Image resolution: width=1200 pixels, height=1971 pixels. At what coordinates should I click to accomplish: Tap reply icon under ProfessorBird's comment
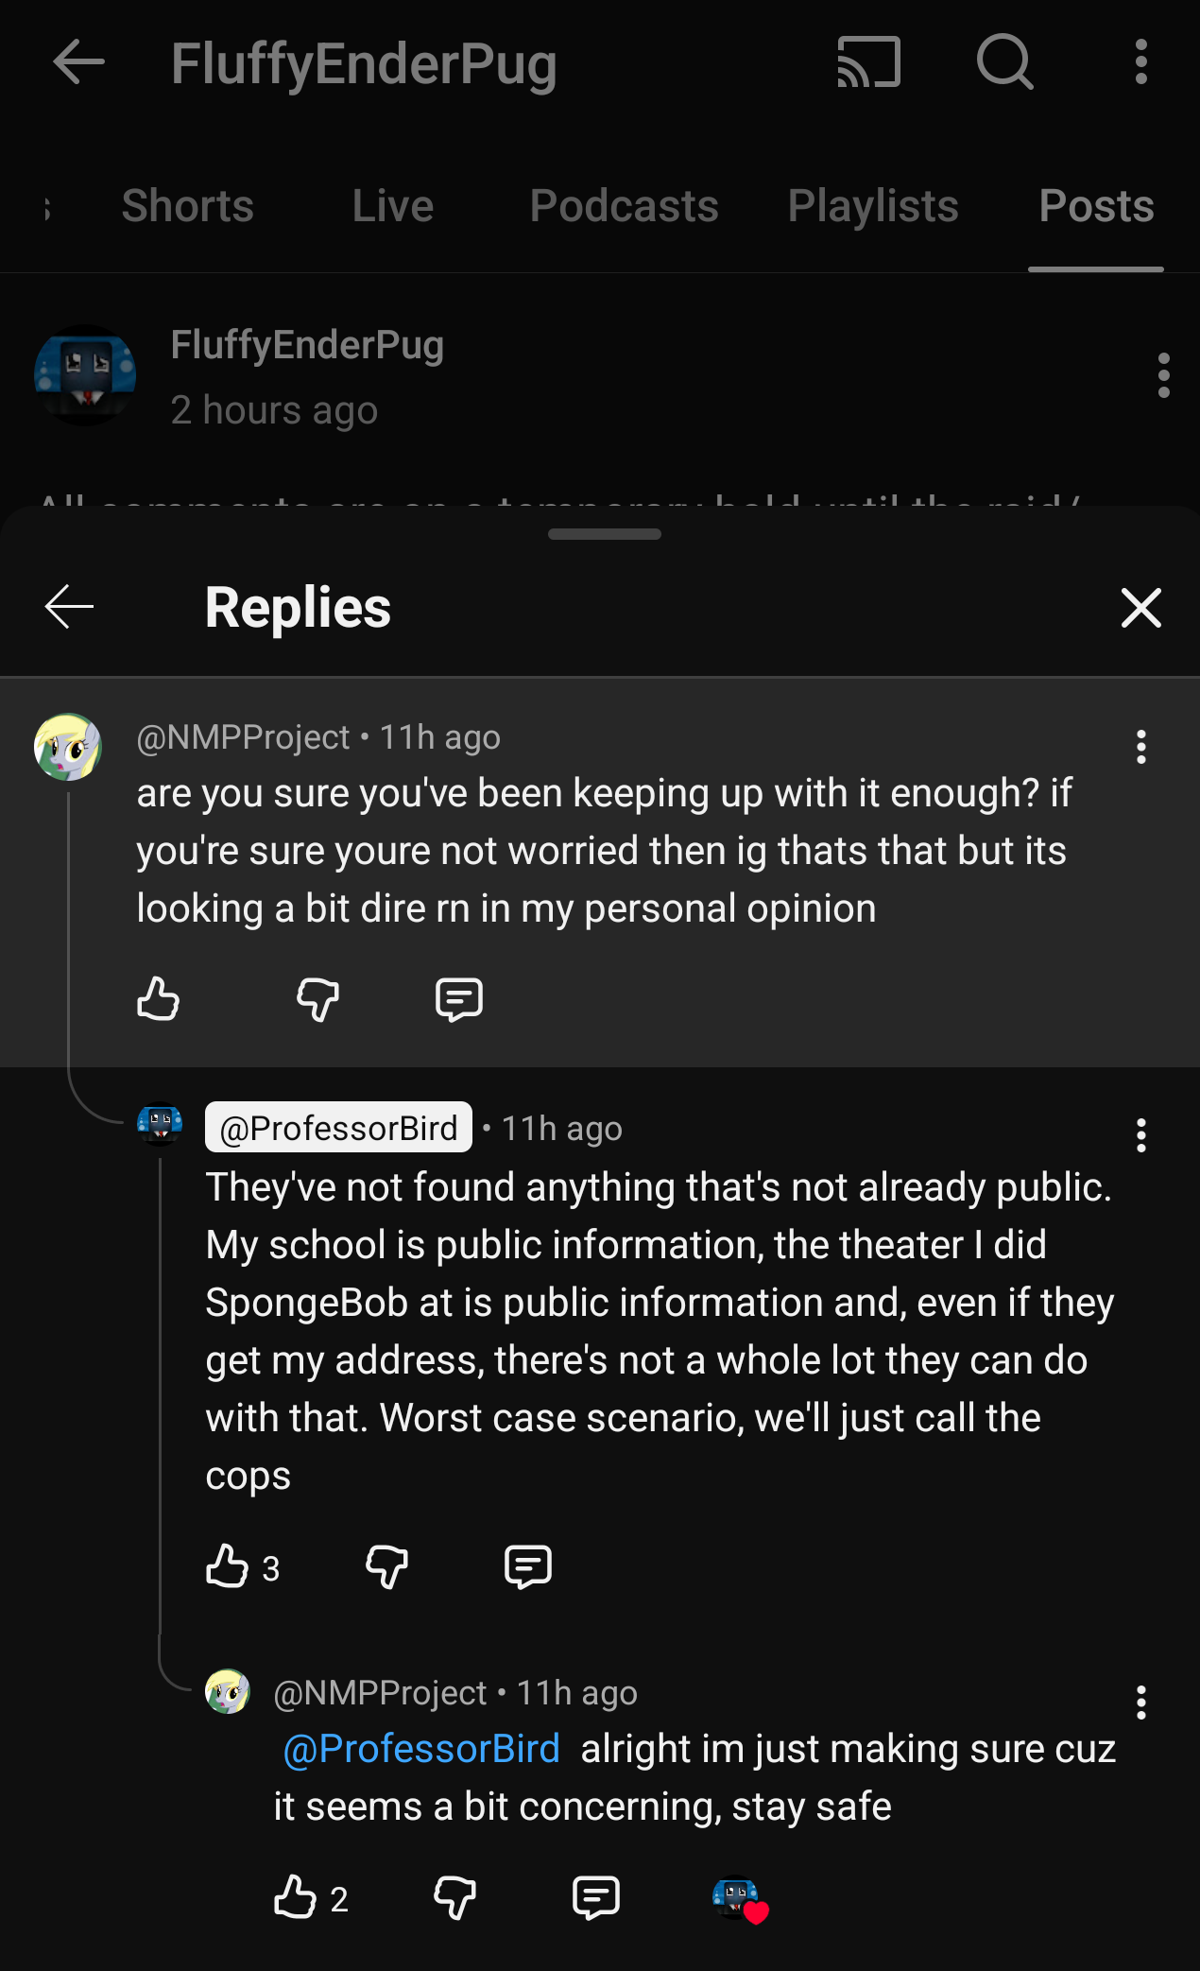527,1566
